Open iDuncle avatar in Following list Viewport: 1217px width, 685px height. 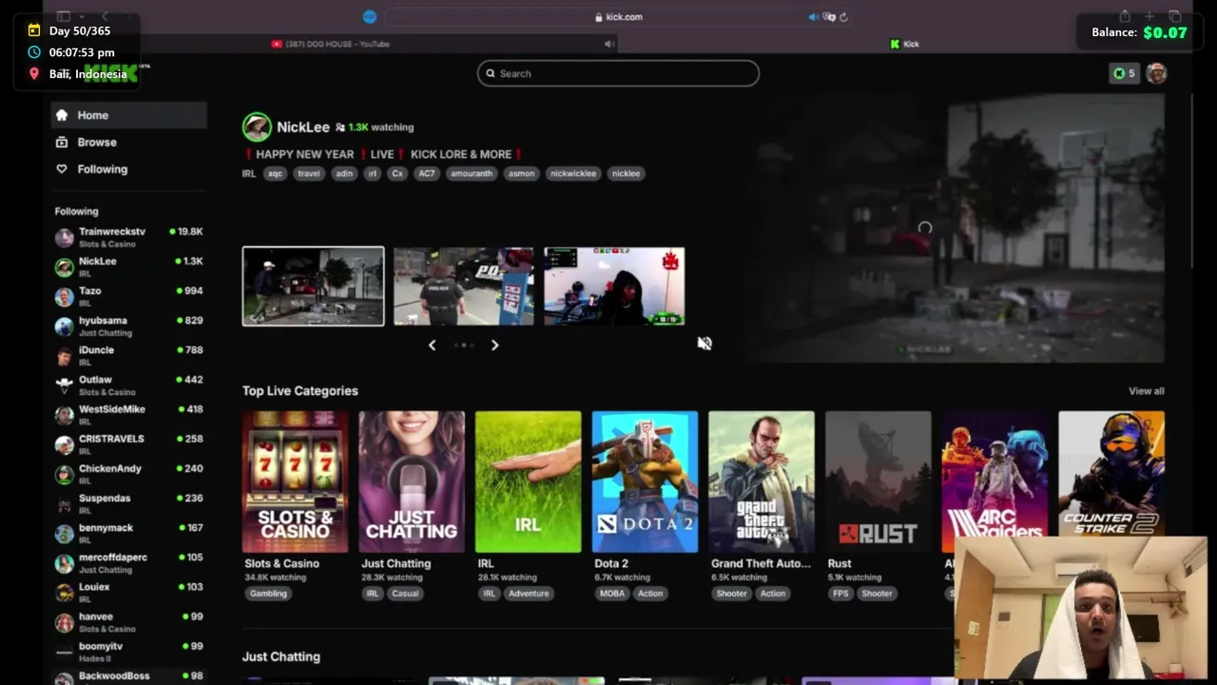coord(64,356)
